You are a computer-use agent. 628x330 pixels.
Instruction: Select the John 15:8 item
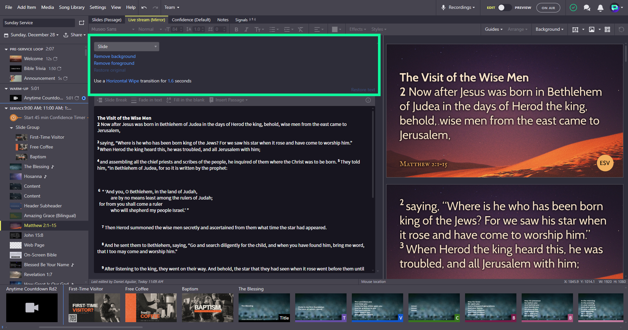click(x=44, y=235)
